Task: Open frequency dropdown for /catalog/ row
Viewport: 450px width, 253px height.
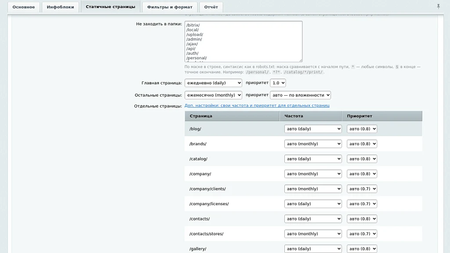Action: pos(313,159)
